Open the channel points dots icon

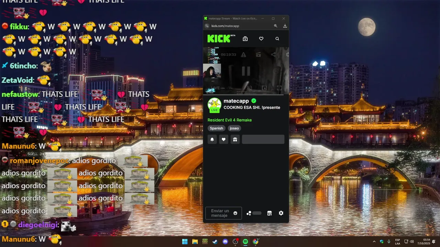point(249,213)
